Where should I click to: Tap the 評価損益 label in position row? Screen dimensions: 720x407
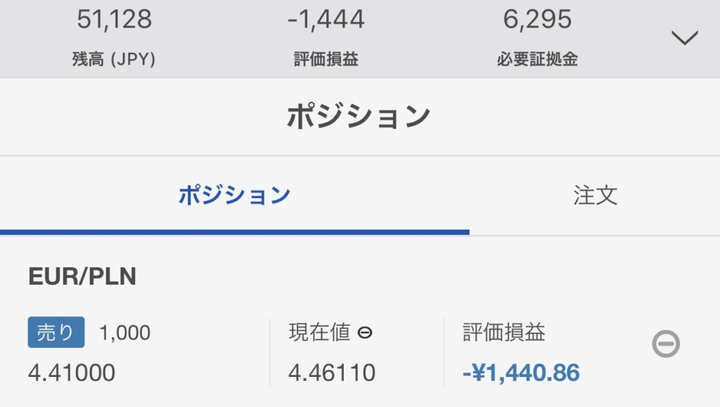(503, 332)
